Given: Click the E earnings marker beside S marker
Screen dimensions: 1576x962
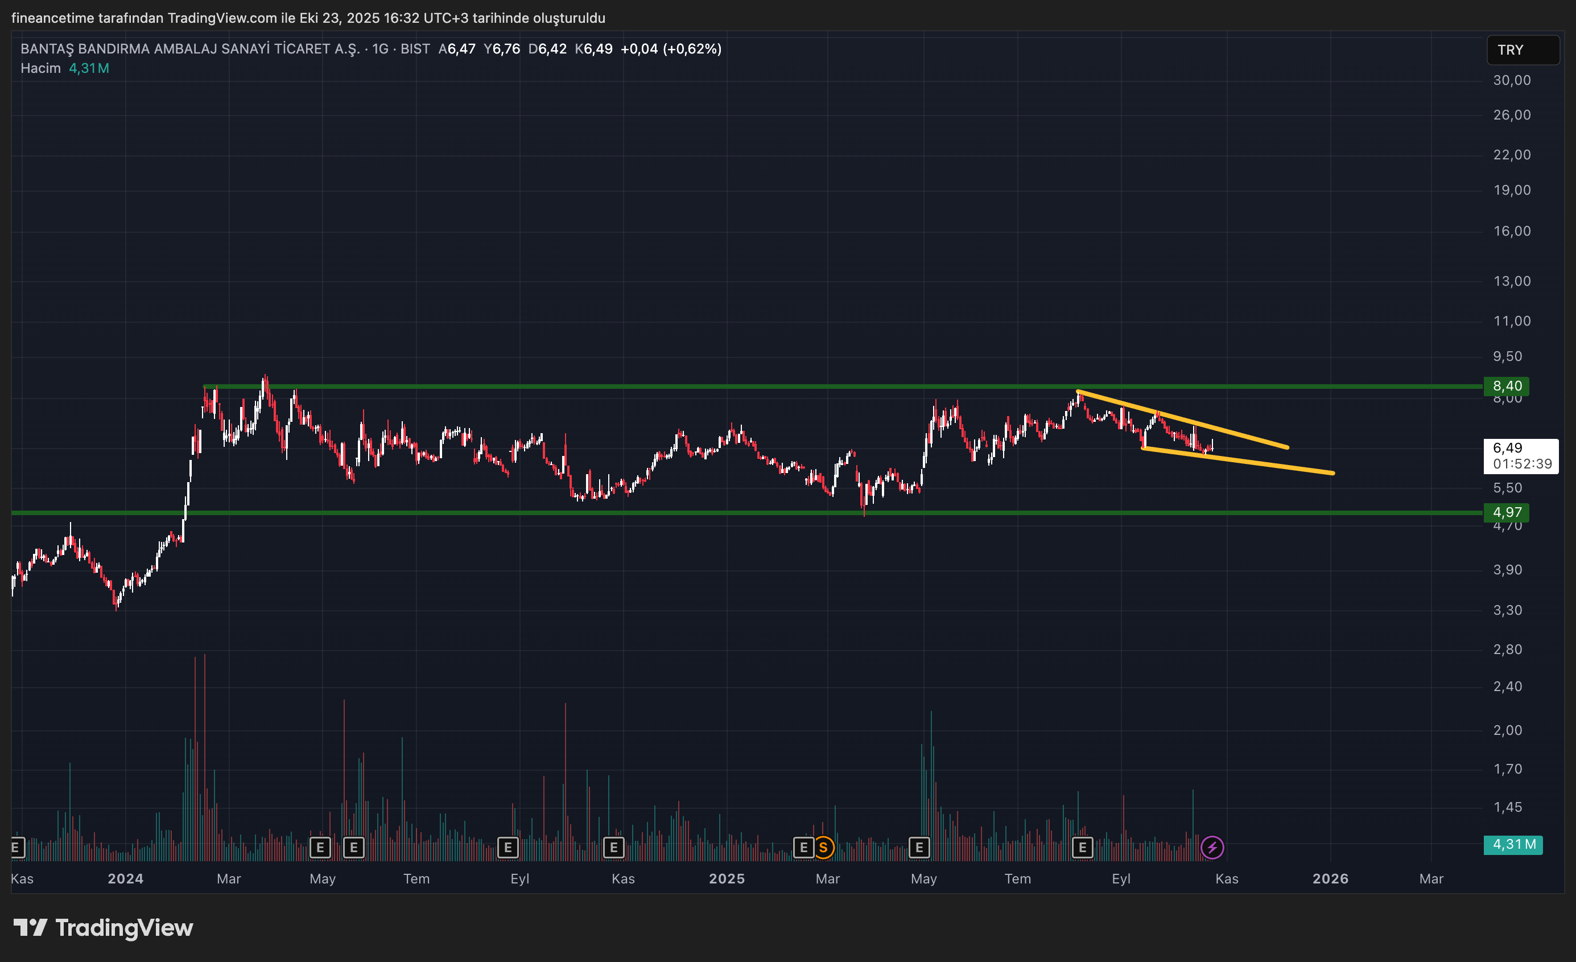Looking at the screenshot, I should coord(803,848).
